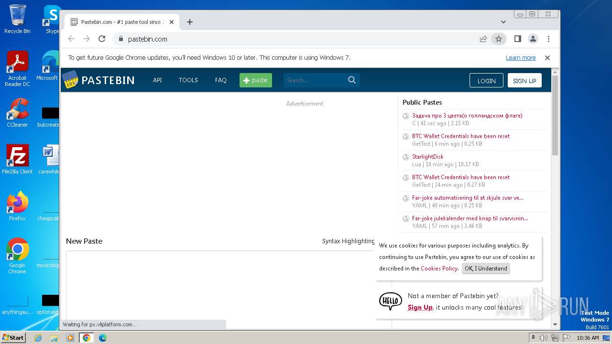
Task: Click the taskbar clock 10:36 AM
Action: 588,338
